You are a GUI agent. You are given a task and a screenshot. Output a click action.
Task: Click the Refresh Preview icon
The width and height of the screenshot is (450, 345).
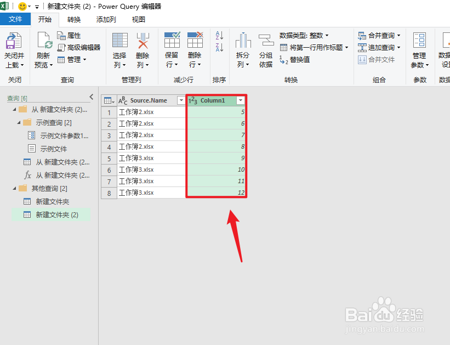[45, 40]
